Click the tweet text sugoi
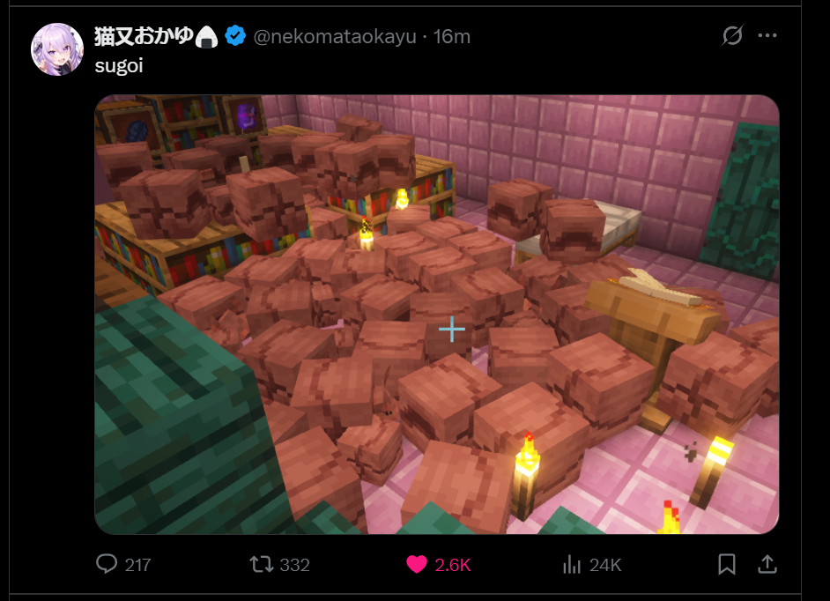Screen dimensions: 830x601 (119, 66)
